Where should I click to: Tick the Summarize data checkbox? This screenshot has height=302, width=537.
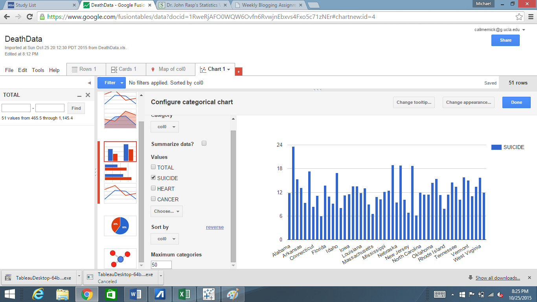point(204,144)
